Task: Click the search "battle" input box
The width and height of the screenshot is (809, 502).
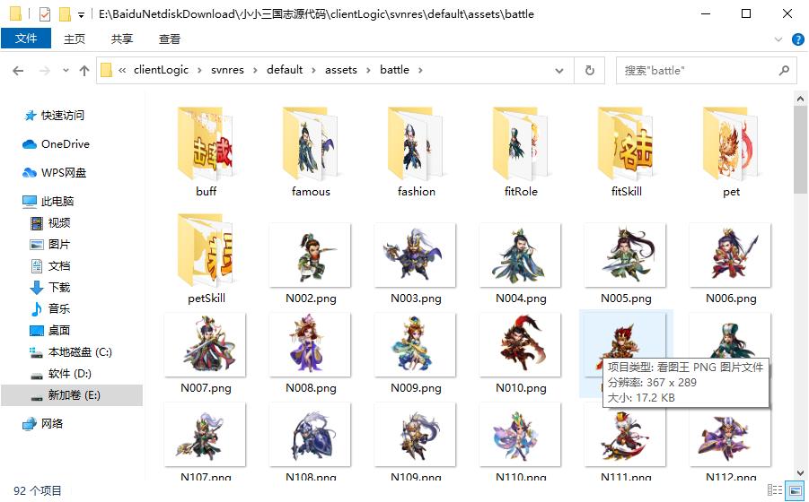Action: tap(697, 71)
